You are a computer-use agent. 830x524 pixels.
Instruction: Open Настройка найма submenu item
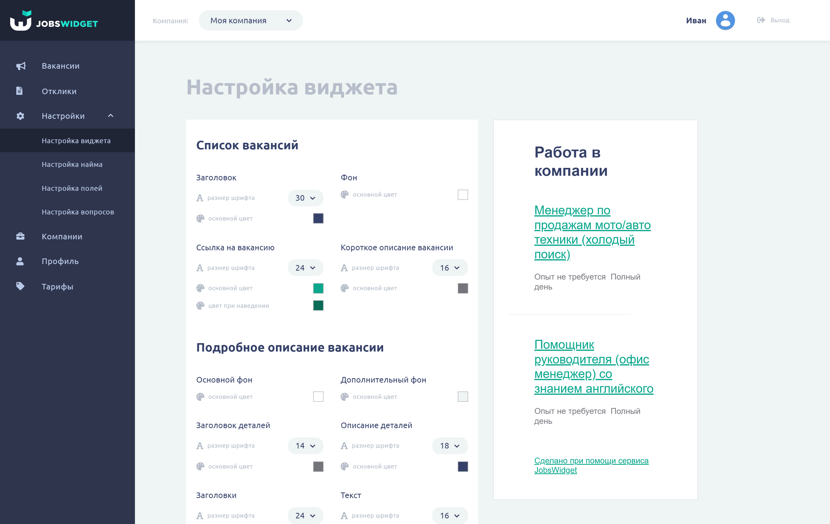(72, 164)
